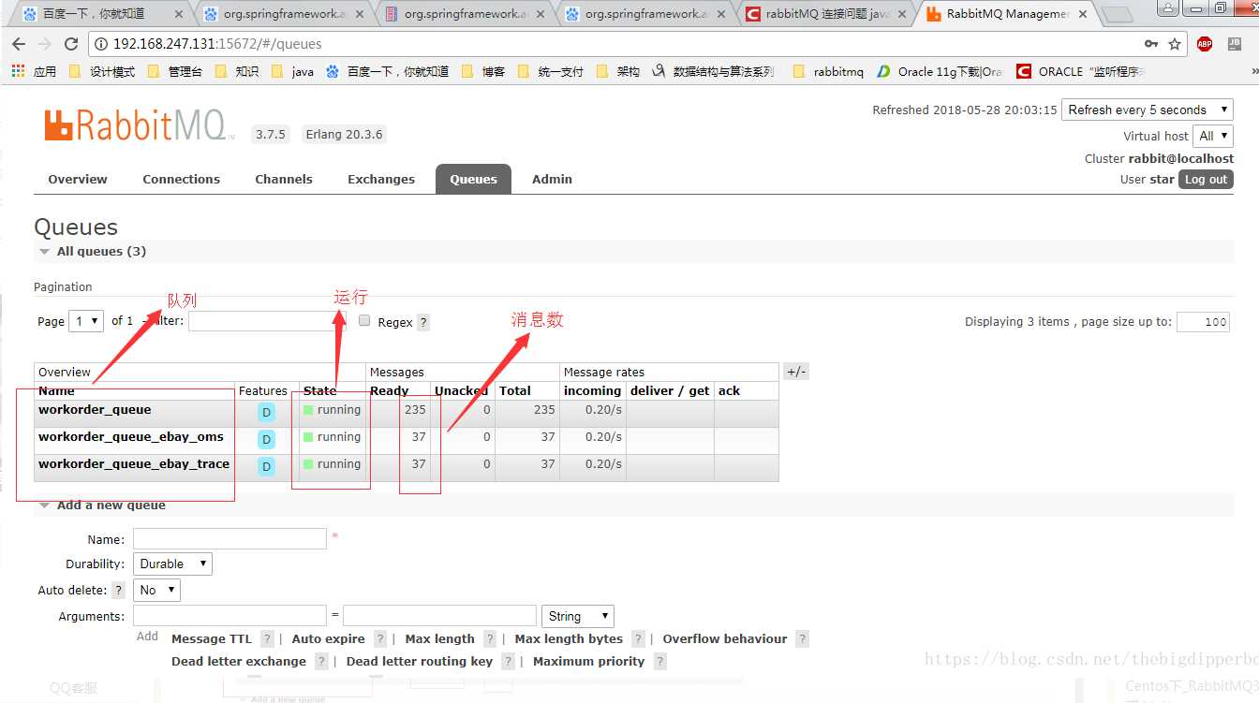
Task: Switch to the Channels tab
Action: pos(284,180)
